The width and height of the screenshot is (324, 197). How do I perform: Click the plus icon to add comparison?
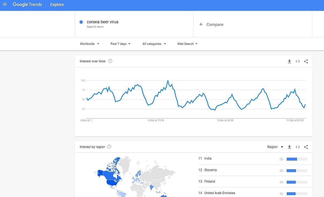[x=201, y=24]
